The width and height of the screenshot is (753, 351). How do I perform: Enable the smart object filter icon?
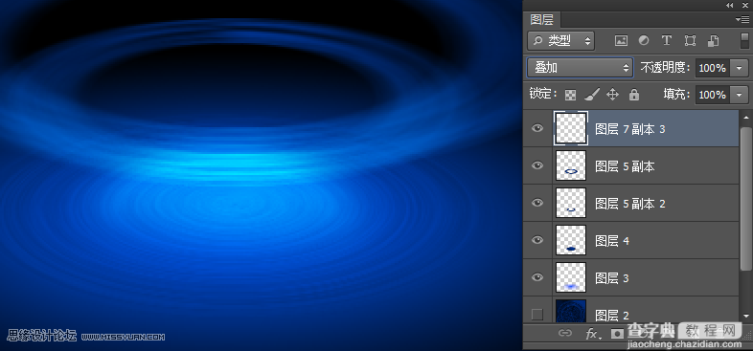click(x=713, y=41)
